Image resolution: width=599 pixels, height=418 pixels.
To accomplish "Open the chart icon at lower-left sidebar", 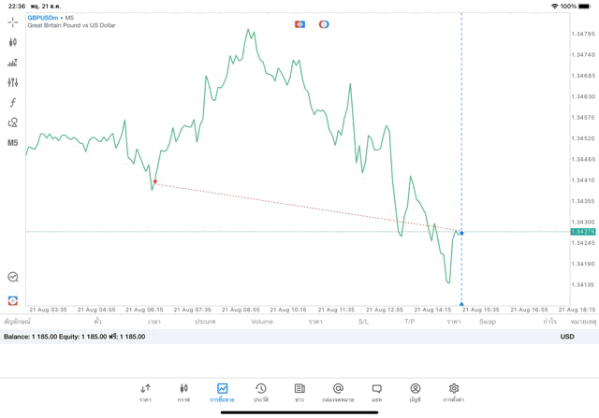I will pyautogui.click(x=12, y=277).
